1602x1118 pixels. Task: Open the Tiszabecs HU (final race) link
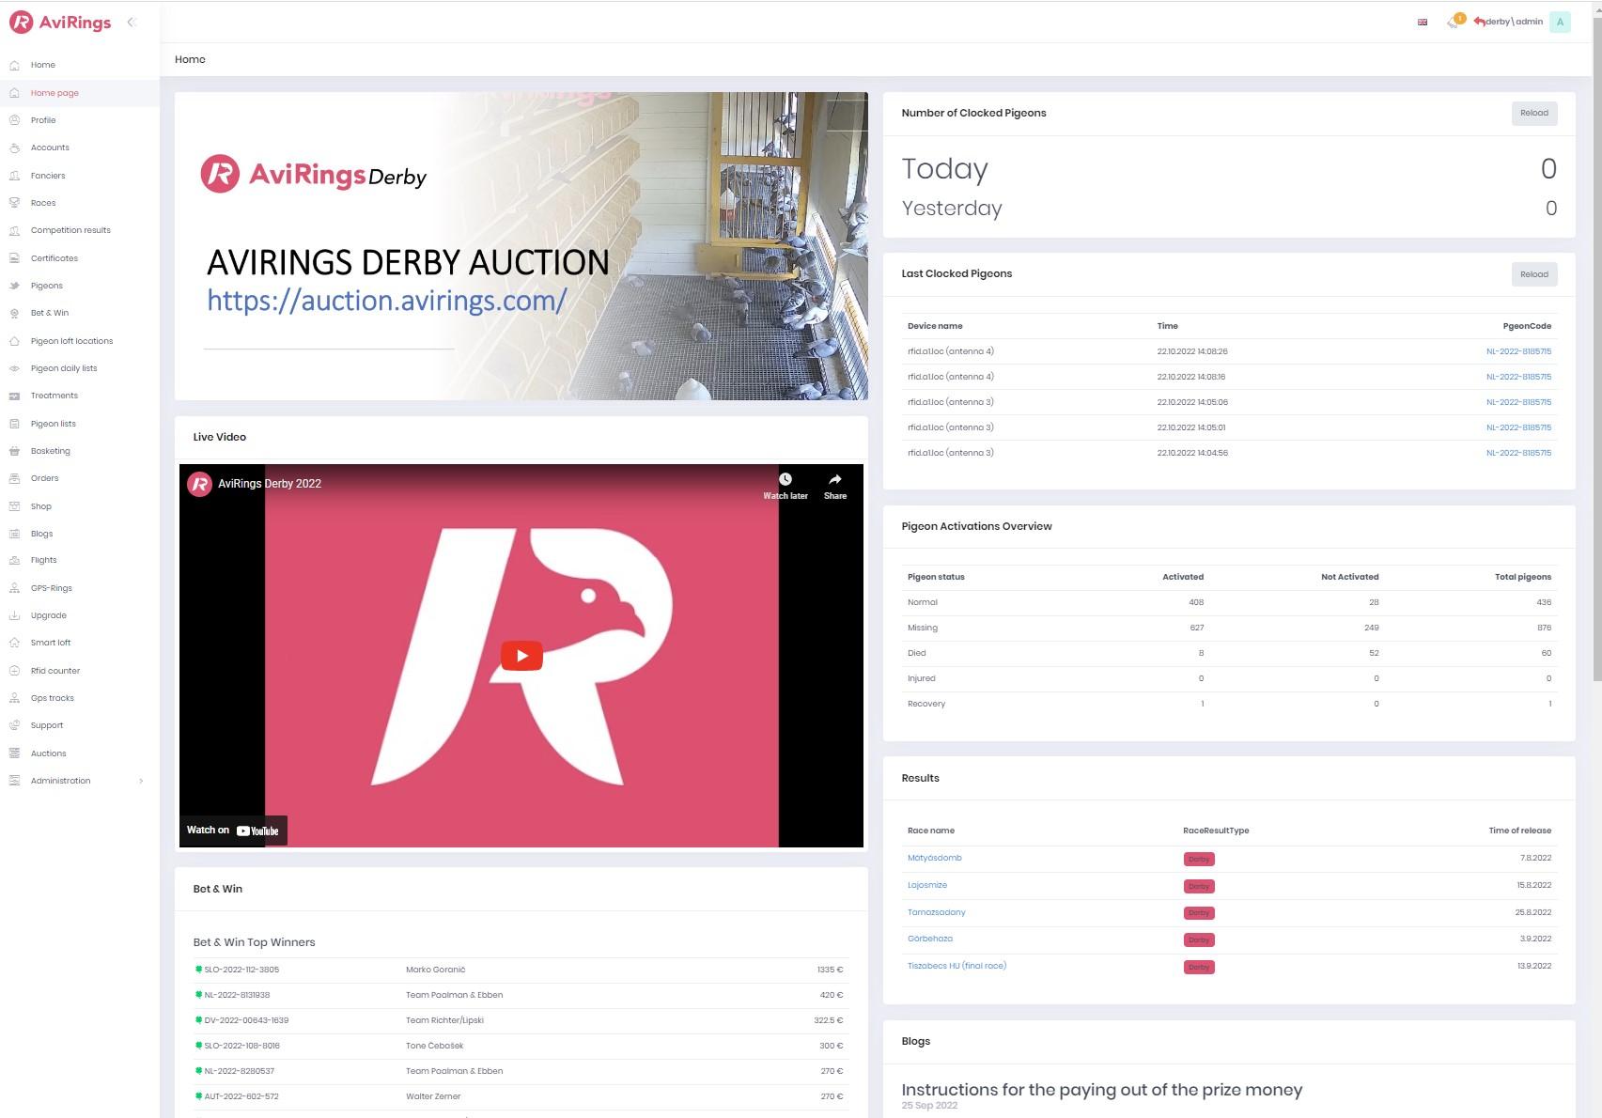pos(957,966)
